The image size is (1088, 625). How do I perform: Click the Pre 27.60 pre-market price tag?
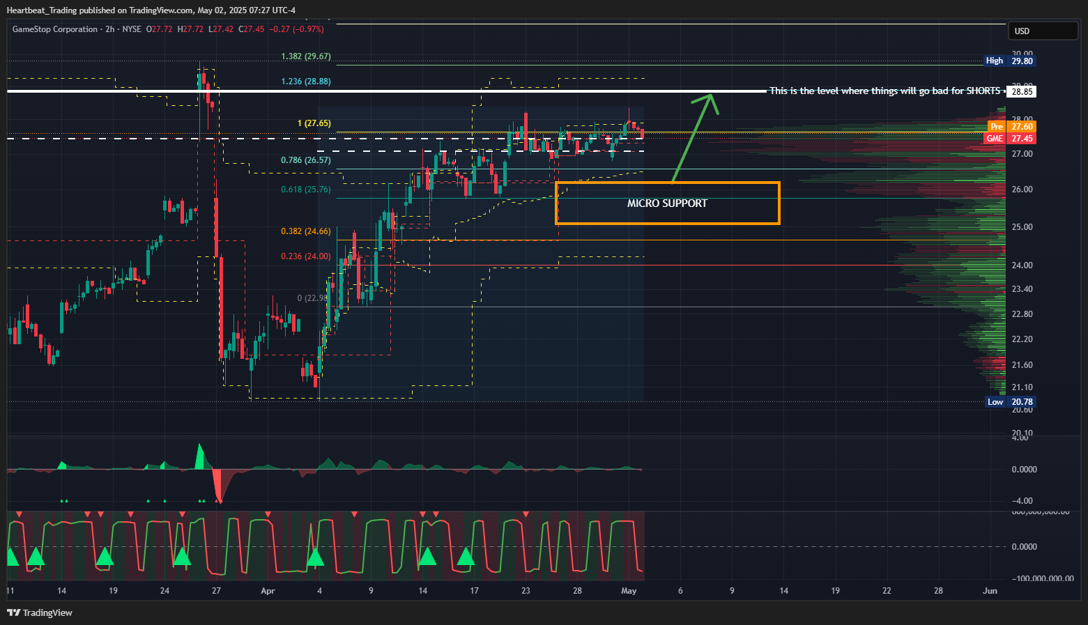tap(1012, 127)
